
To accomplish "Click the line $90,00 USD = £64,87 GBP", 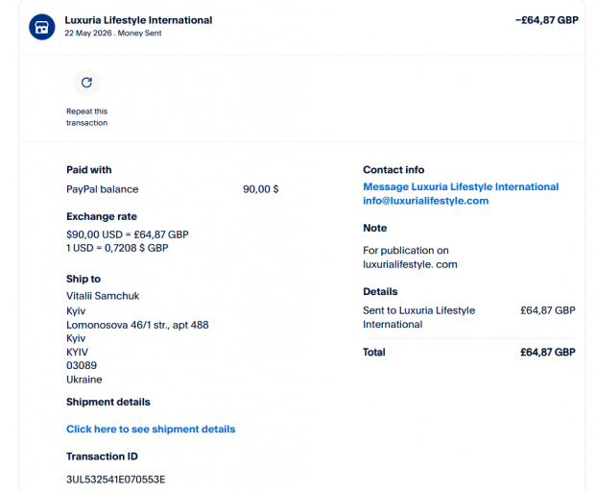I will click(x=128, y=234).
